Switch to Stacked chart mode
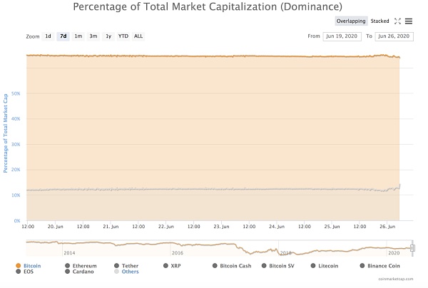428x288 pixels. [x=379, y=21]
